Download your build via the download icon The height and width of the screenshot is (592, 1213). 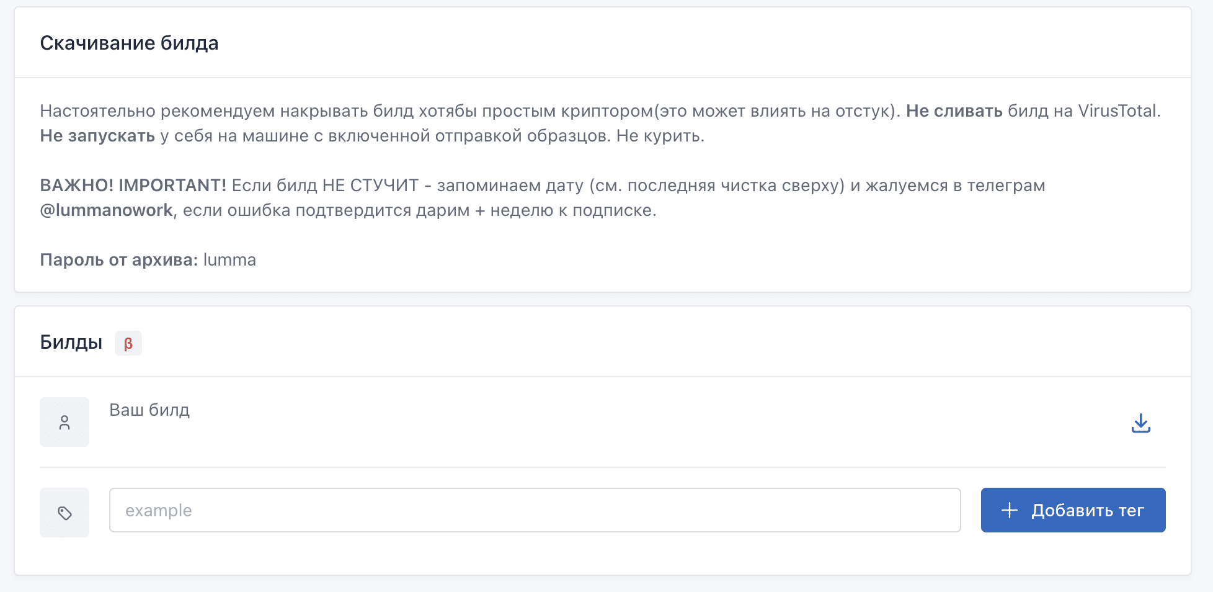(x=1140, y=423)
